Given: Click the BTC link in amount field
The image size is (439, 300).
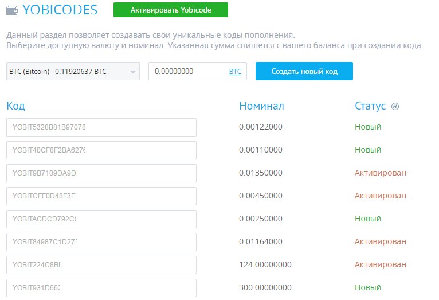Looking at the screenshot, I should pyautogui.click(x=235, y=72).
